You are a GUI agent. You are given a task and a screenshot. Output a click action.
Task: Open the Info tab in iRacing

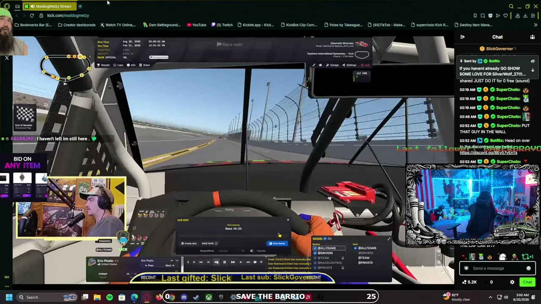[131, 65]
